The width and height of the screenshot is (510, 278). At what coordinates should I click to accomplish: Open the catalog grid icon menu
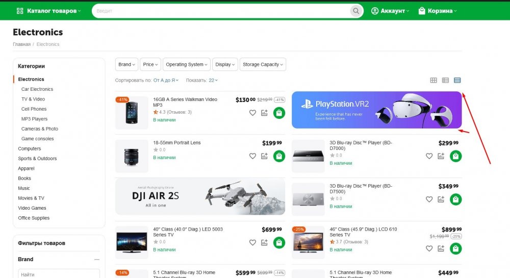click(x=20, y=11)
